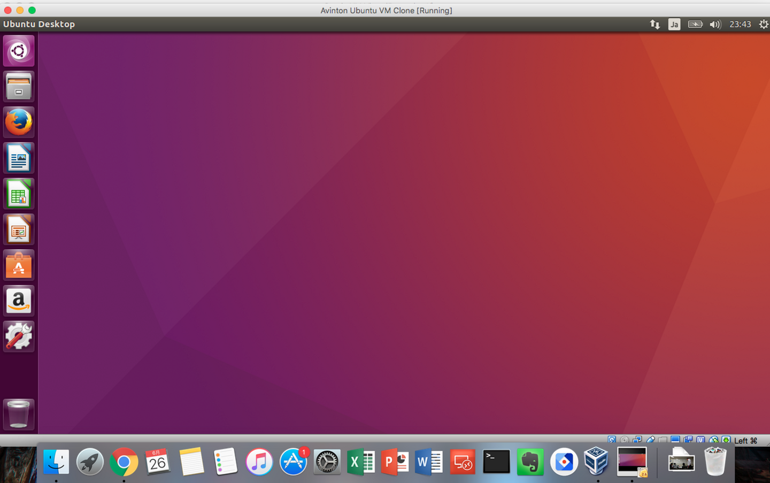Open the Ubuntu launcher Trash
The image size is (770, 483).
point(19,414)
